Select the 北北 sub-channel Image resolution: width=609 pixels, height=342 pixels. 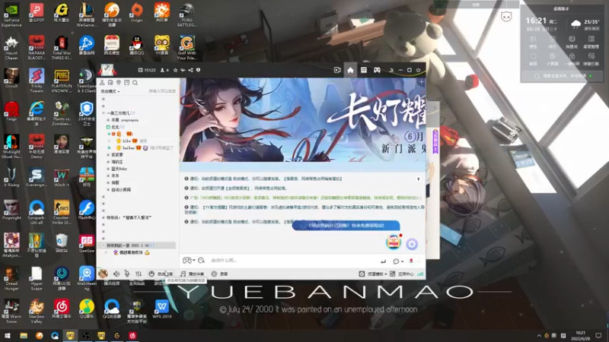[116, 127]
